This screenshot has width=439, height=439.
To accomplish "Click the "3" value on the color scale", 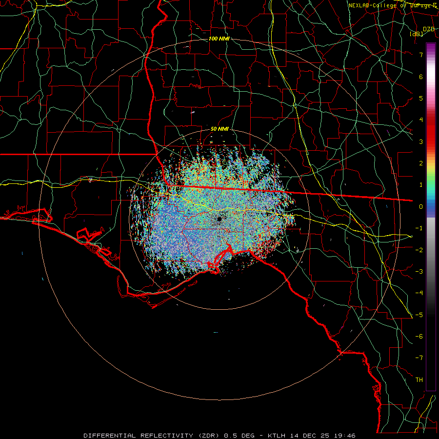I will pos(421,141).
